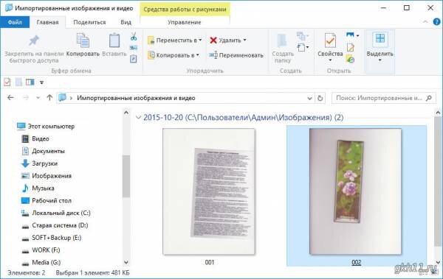
Task: Switch to the Вид ribbon tab
Action: click(x=126, y=22)
